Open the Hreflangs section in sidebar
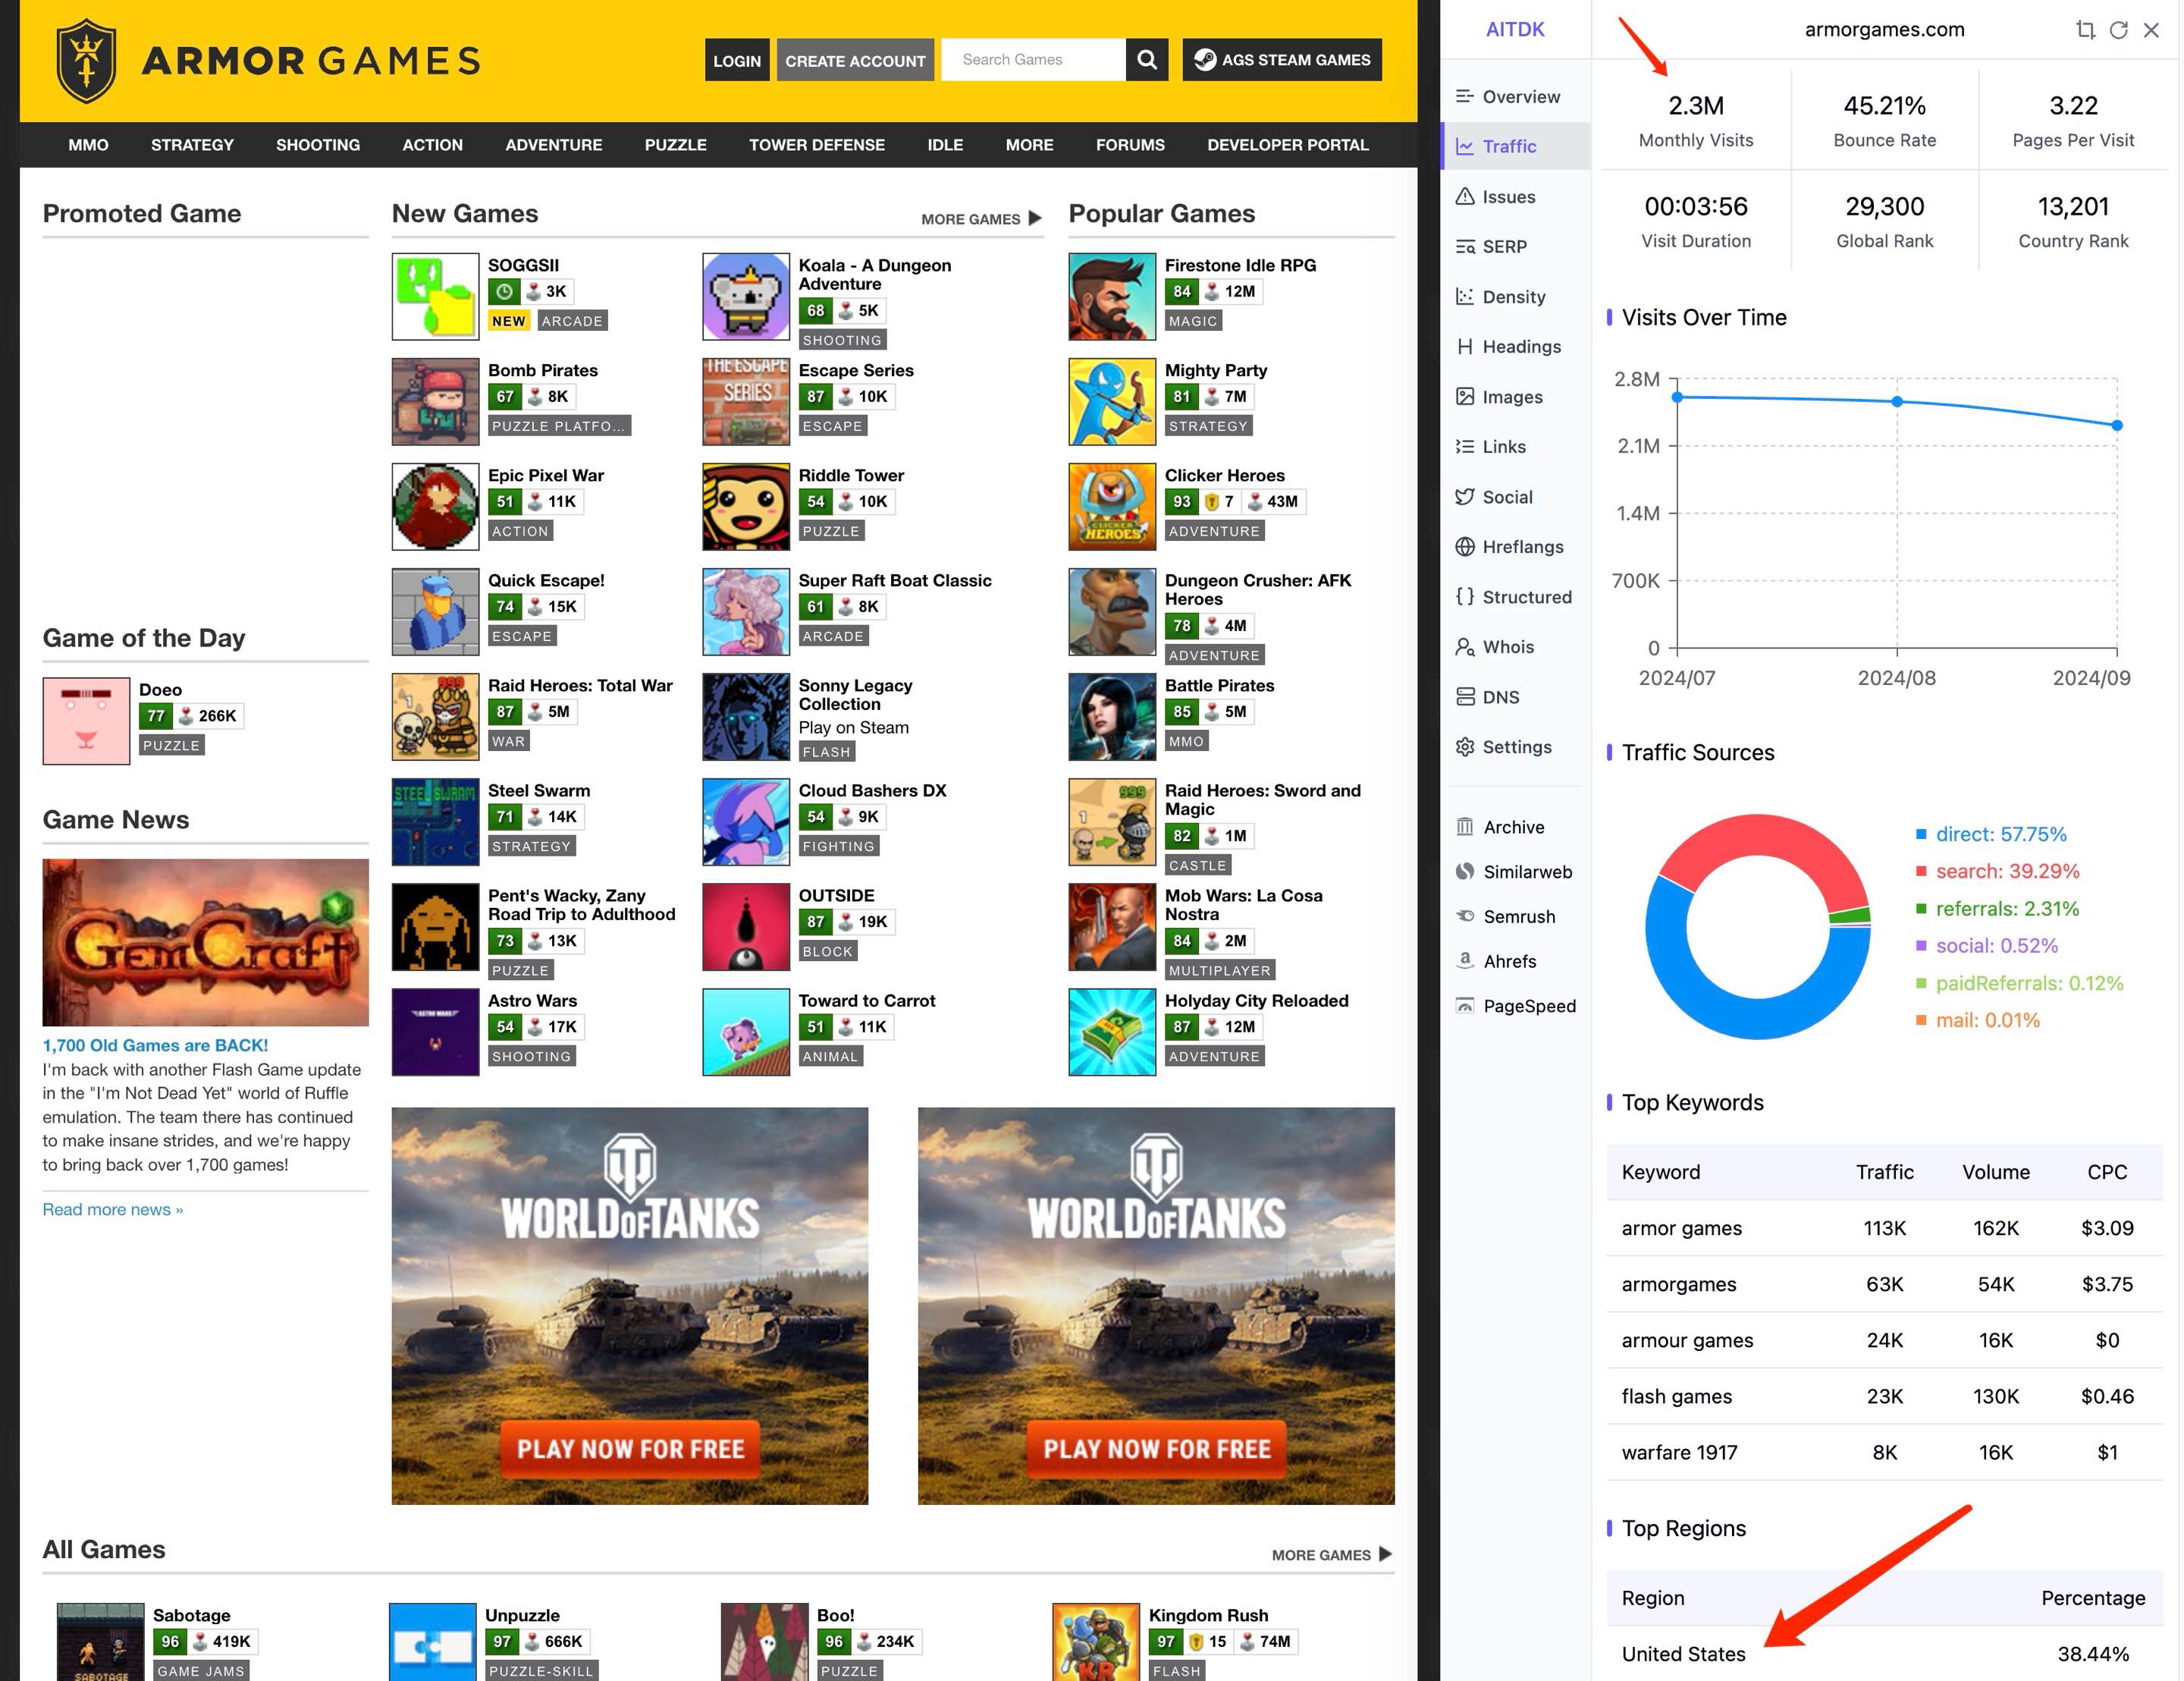 (1516, 548)
